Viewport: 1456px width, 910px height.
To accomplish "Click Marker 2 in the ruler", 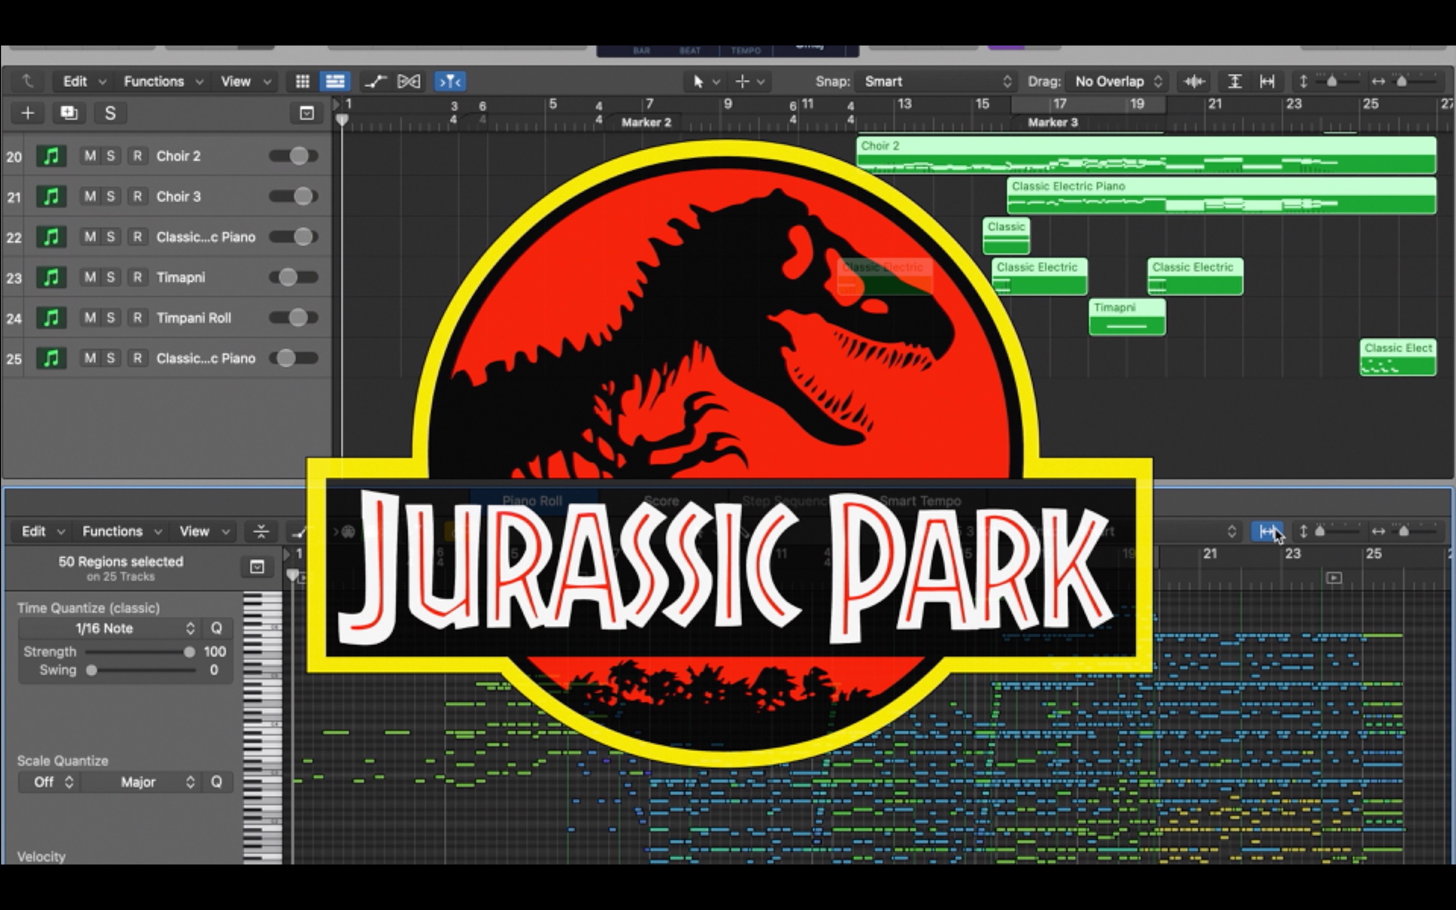I will tap(646, 122).
